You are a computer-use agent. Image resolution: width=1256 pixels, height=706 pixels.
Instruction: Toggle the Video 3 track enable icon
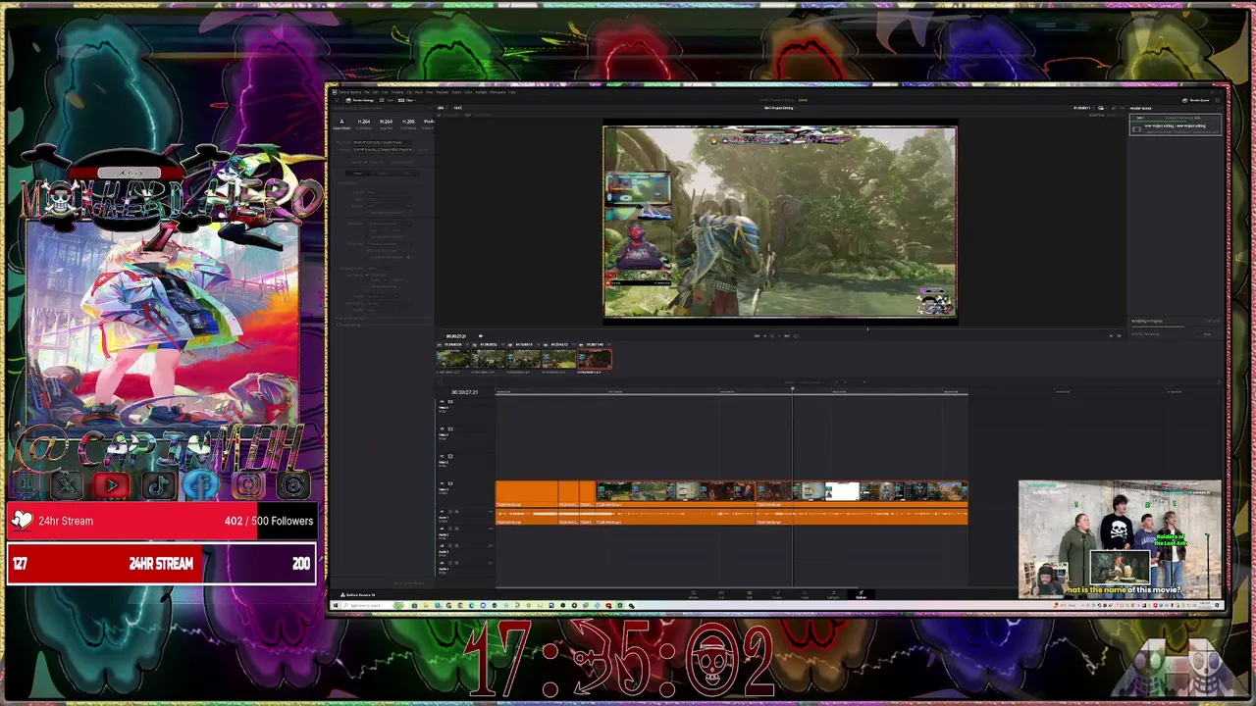450,429
